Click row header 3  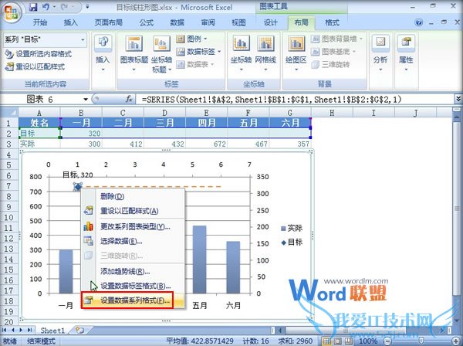coord(8,144)
